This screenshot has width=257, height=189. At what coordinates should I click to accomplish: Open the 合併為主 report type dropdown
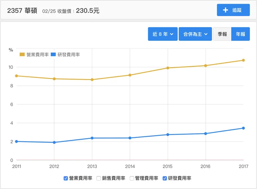click(195, 34)
